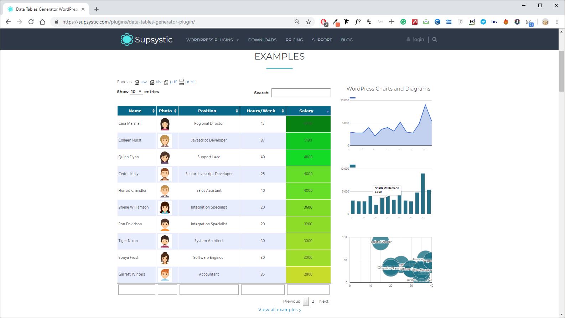
Task: Go to the Next table page
Action: click(x=323, y=301)
